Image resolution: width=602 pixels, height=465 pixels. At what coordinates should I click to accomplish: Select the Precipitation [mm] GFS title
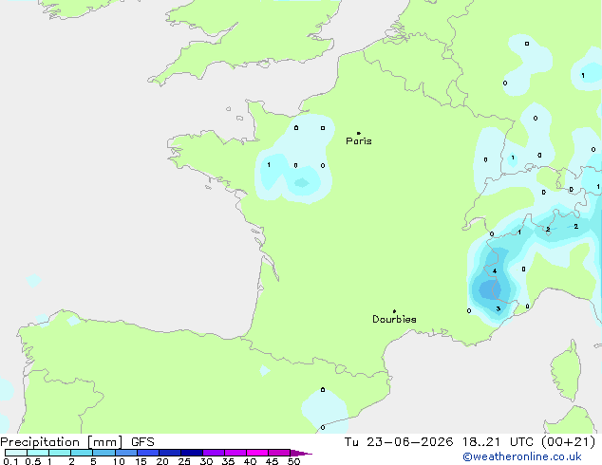click(77, 442)
